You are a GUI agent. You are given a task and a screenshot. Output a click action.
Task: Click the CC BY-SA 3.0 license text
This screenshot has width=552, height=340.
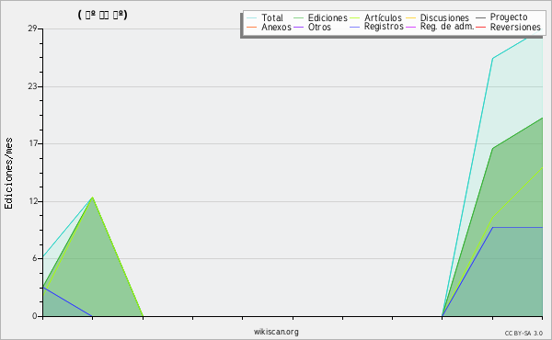click(523, 334)
